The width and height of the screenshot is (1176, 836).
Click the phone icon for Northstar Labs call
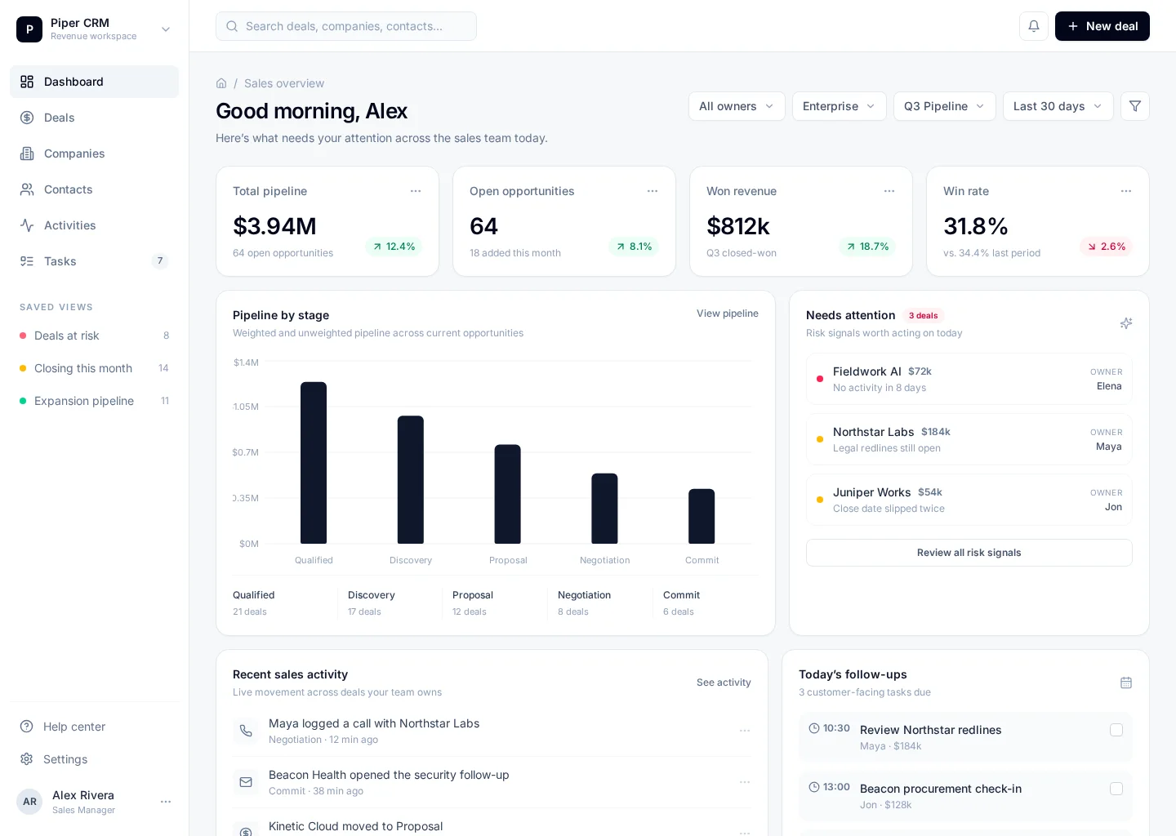coord(246,731)
